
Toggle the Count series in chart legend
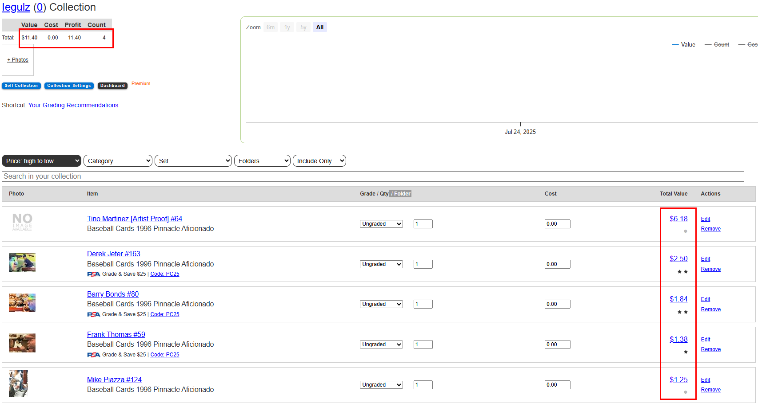tap(717, 45)
